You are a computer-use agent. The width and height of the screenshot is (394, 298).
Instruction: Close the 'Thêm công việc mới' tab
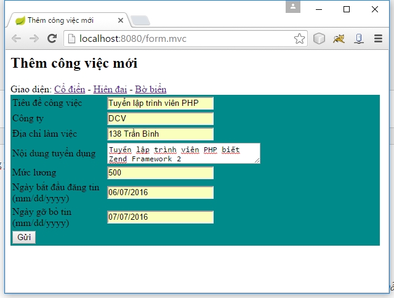[x=121, y=20]
